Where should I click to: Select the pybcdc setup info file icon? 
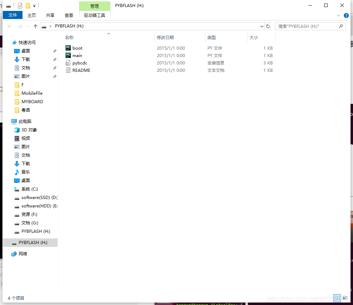tap(68, 63)
